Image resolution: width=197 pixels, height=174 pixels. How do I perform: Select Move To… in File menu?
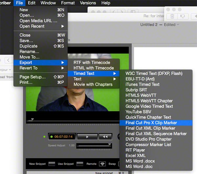point(41,57)
